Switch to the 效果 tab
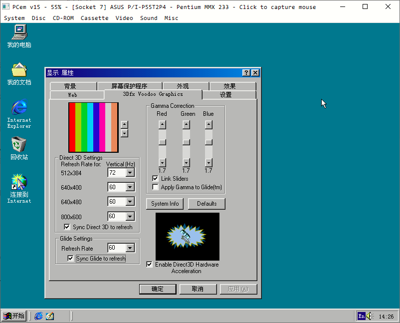The width and height of the screenshot is (400, 323). (232, 86)
